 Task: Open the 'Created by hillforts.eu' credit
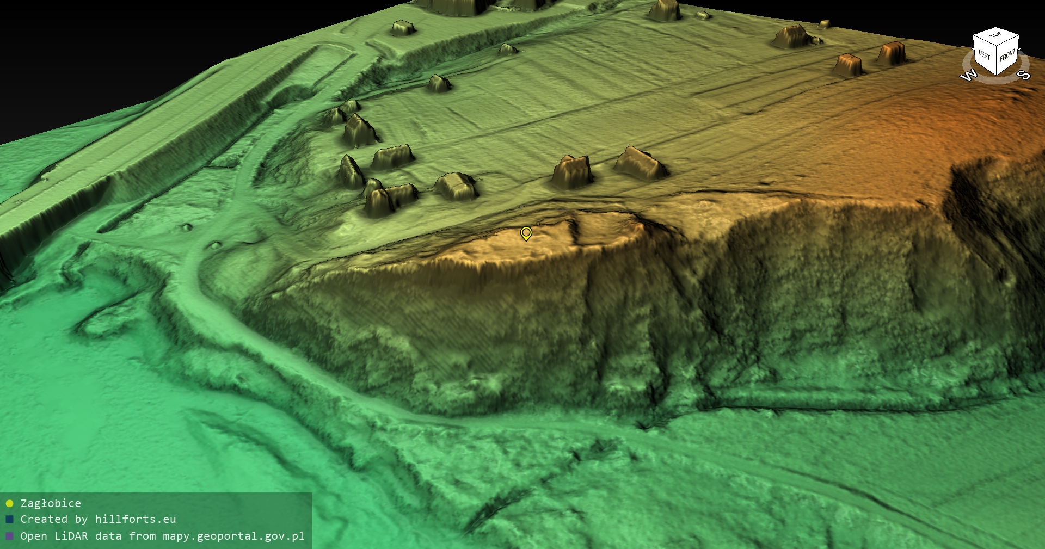(x=98, y=519)
